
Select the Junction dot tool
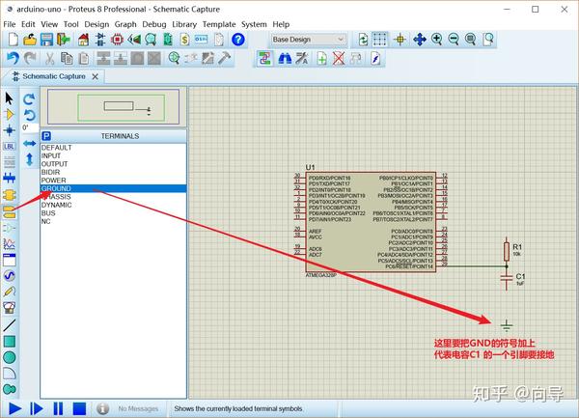coord(10,130)
